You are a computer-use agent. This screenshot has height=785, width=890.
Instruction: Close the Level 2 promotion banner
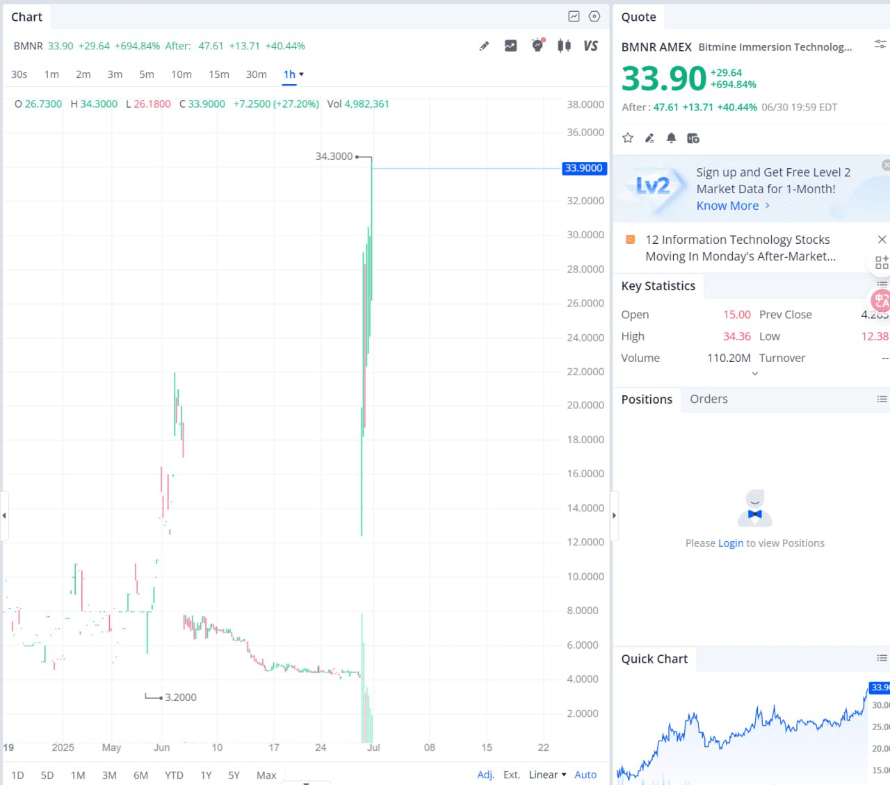pyautogui.click(x=886, y=165)
